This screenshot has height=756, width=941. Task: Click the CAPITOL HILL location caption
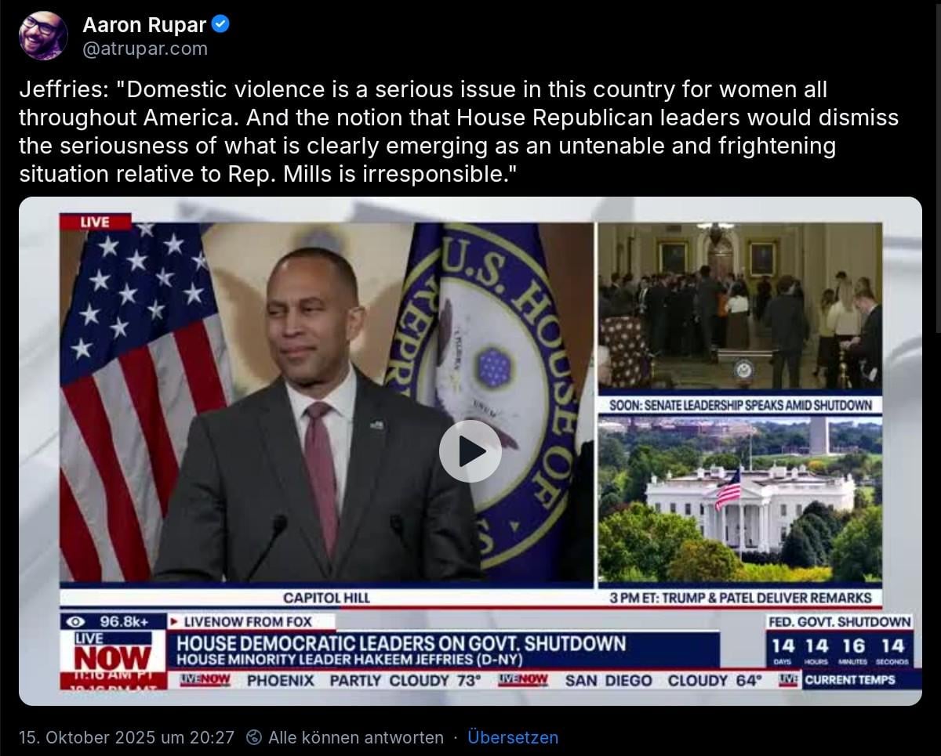pyautogui.click(x=326, y=598)
